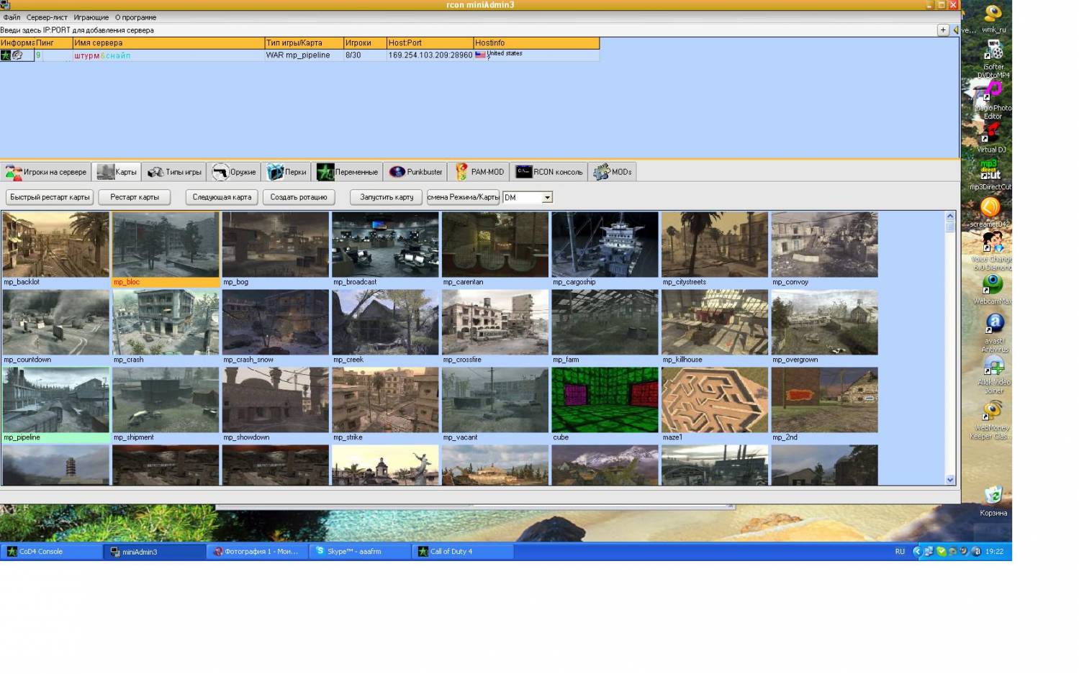The image size is (1079, 674).
Task: Switch to the 'Типы игры' tab
Action: (x=174, y=172)
